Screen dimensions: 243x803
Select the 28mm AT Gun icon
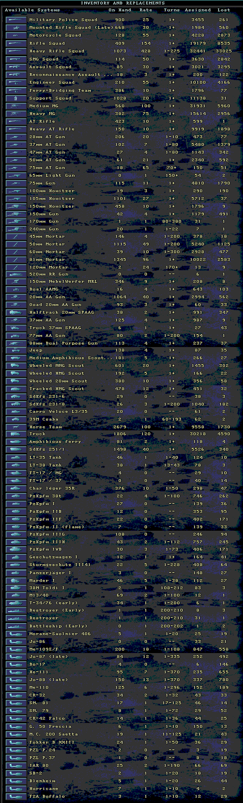point(16,137)
